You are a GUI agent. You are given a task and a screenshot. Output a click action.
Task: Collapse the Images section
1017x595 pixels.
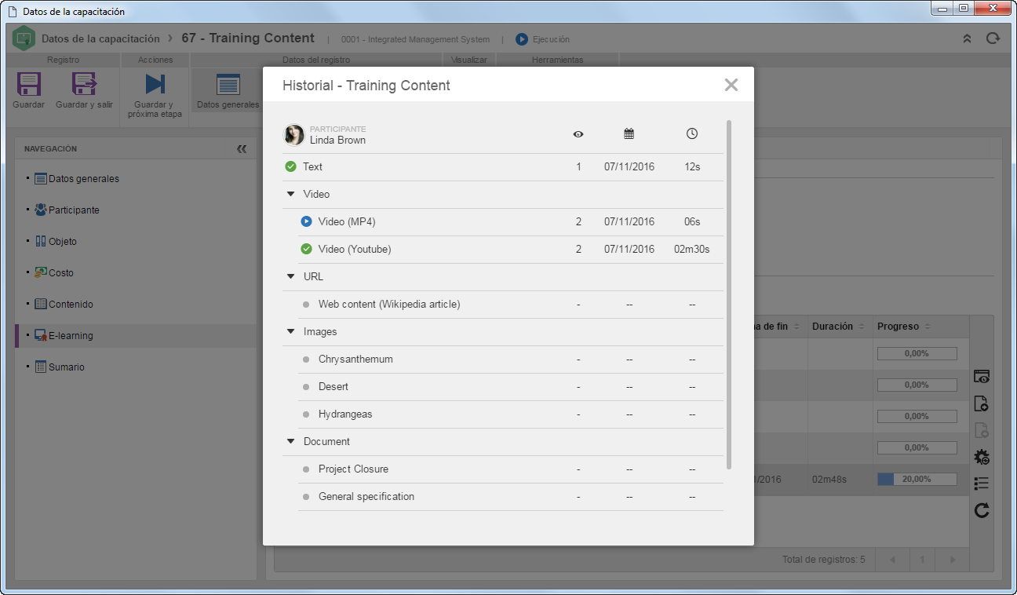click(290, 331)
